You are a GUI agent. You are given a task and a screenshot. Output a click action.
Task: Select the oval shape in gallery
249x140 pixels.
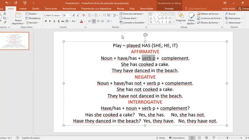point(166,14)
